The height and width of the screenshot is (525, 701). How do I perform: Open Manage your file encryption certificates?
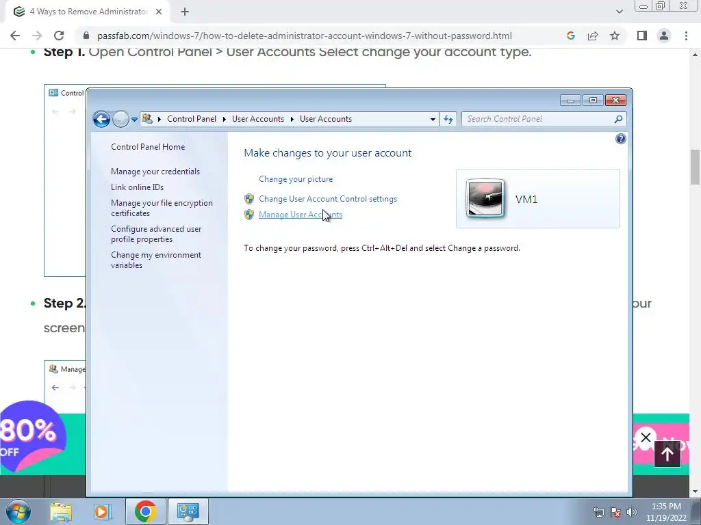(162, 208)
